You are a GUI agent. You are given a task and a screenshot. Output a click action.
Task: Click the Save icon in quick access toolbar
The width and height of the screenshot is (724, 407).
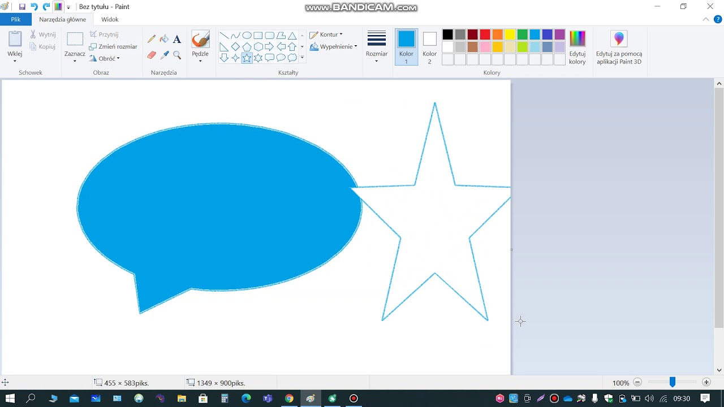tap(22, 7)
